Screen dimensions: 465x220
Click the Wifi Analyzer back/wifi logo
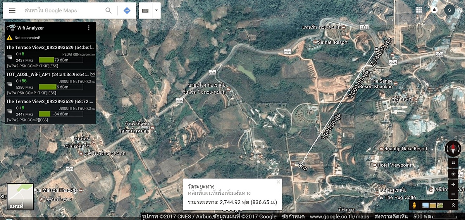[11, 28]
